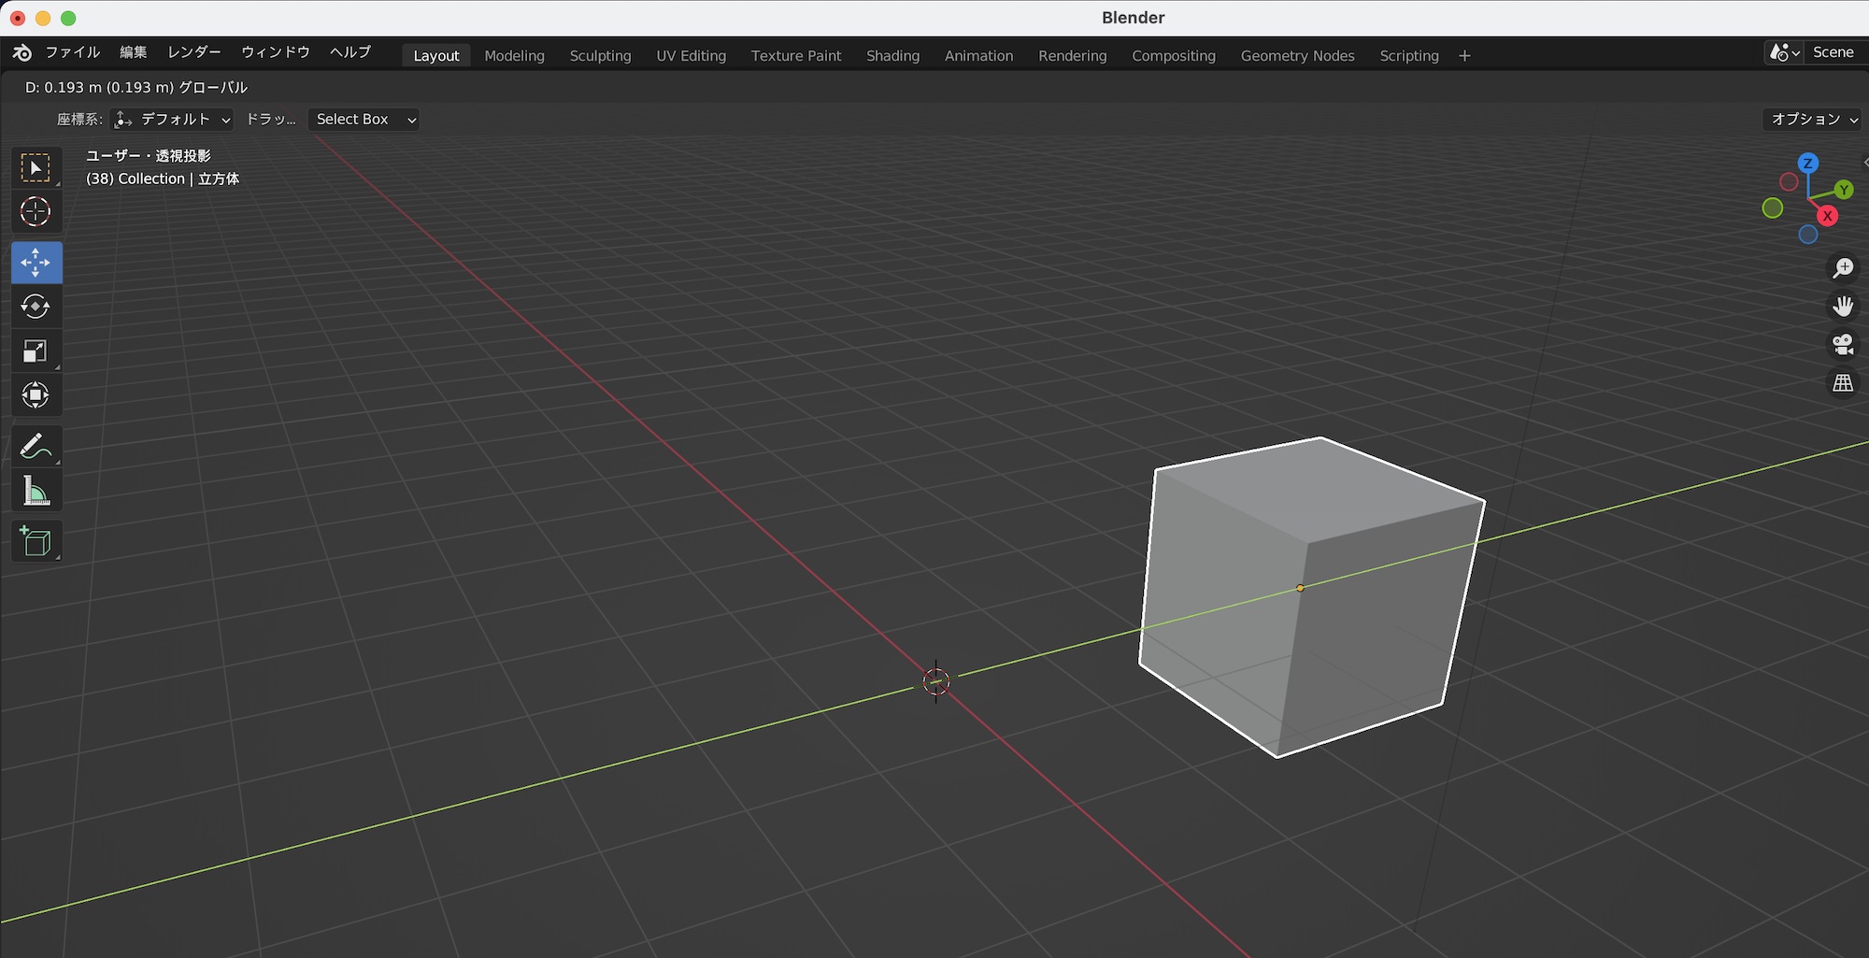
Task: Click the Move tool in toolbar
Action: (x=36, y=263)
